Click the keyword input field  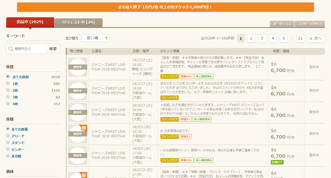click(x=30, y=49)
